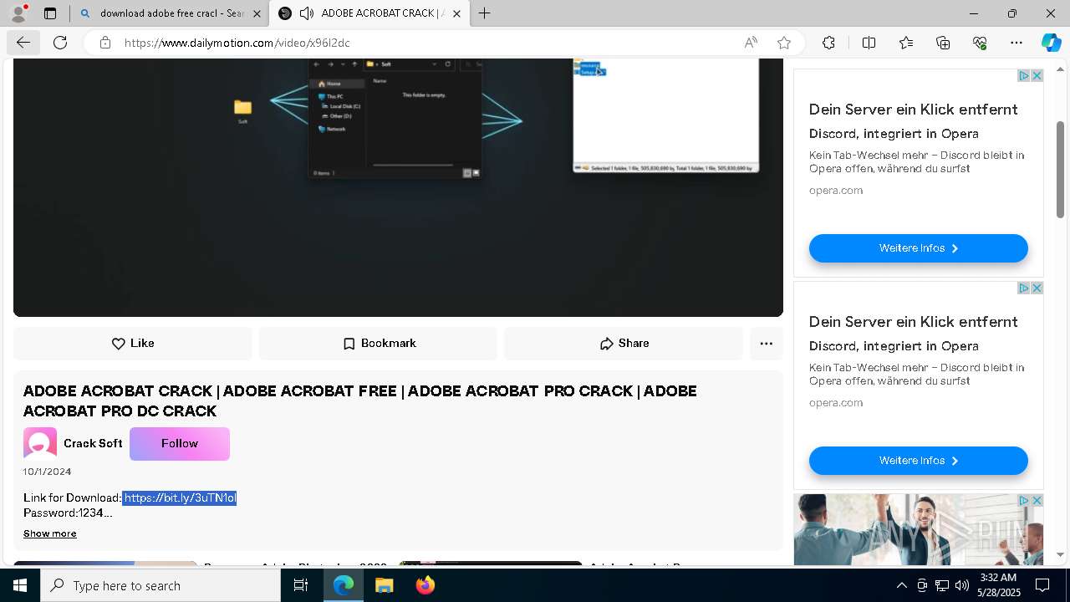Add page to favorites star icon
The width and height of the screenshot is (1070, 602).
(x=784, y=43)
